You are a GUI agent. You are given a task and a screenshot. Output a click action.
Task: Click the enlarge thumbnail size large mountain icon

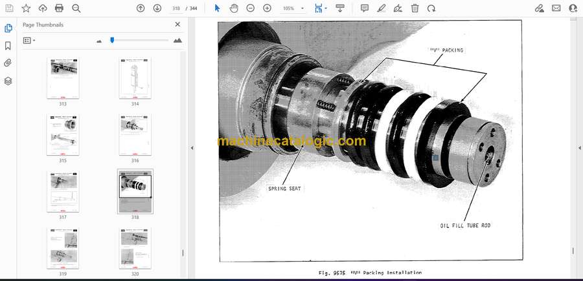pos(177,41)
